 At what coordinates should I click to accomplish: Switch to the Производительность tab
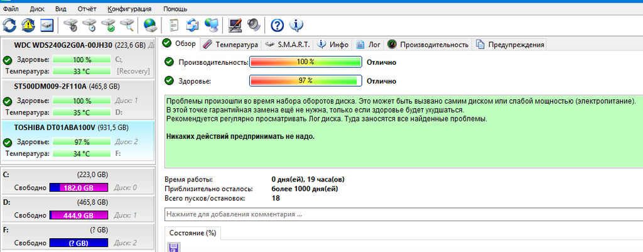(x=428, y=45)
